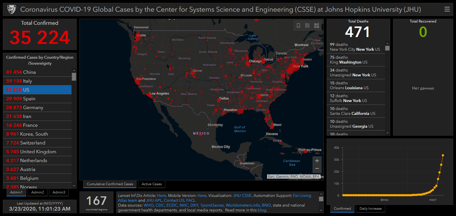Screen dimensions: 456x216
Task: Open the basemap gallery grid icon
Action: click(317, 26)
